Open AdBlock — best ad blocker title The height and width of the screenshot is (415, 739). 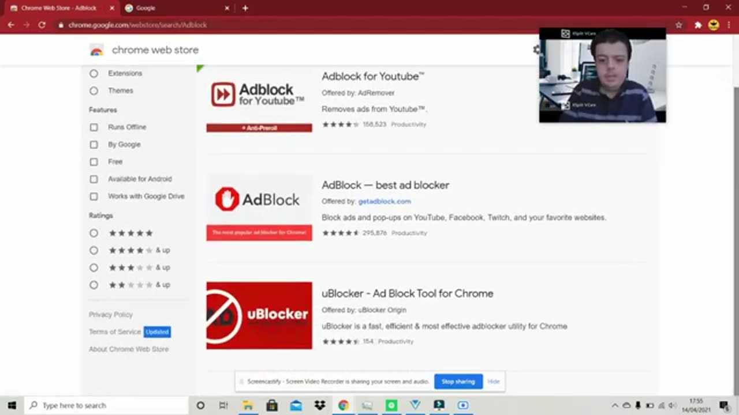tap(385, 185)
